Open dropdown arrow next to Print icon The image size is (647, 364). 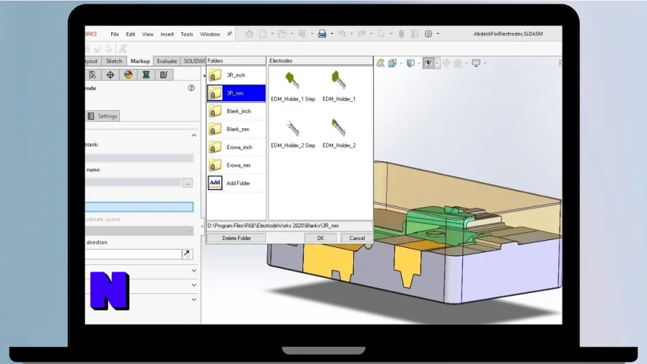coord(332,34)
